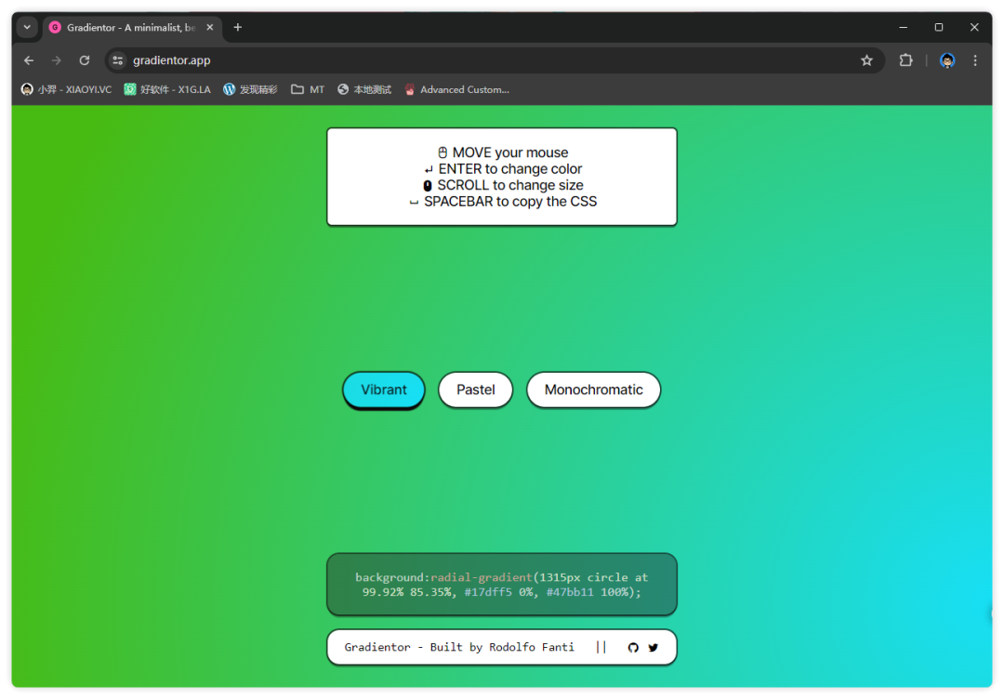Screen dimensions: 1004x699
Task: Select the Gradientor browser tab
Action: point(125,28)
